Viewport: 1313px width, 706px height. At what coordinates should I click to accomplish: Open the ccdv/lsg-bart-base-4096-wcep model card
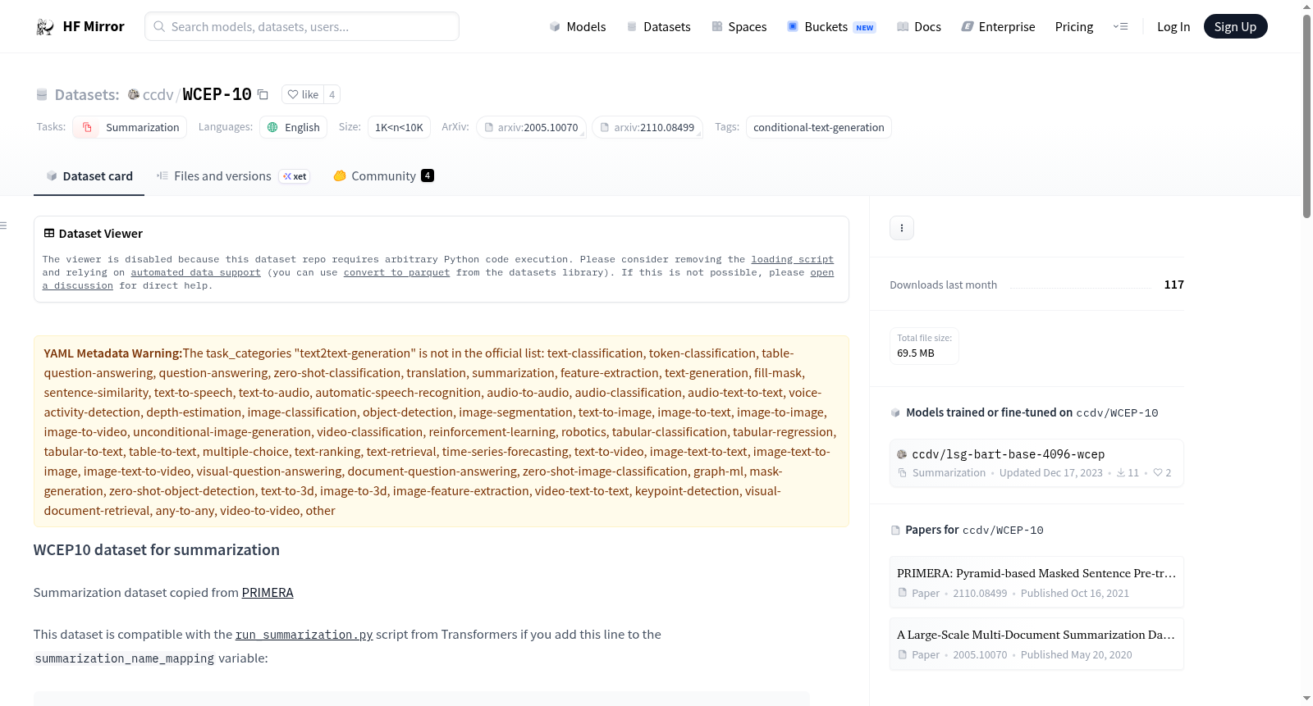1036,463
